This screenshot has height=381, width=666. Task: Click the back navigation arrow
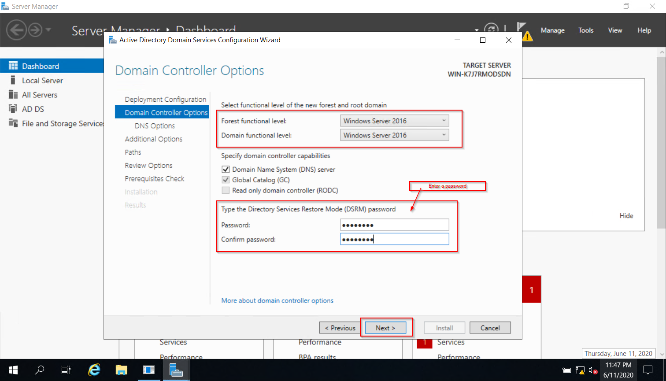click(16, 30)
